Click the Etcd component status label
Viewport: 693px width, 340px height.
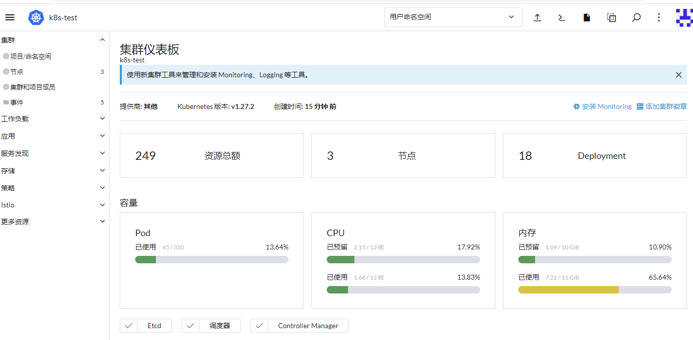(x=154, y=326)
